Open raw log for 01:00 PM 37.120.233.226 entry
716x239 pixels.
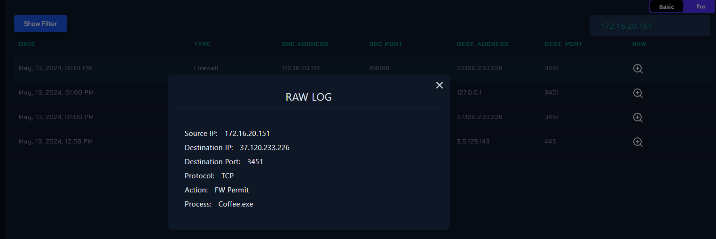click(x=637, y=118)
